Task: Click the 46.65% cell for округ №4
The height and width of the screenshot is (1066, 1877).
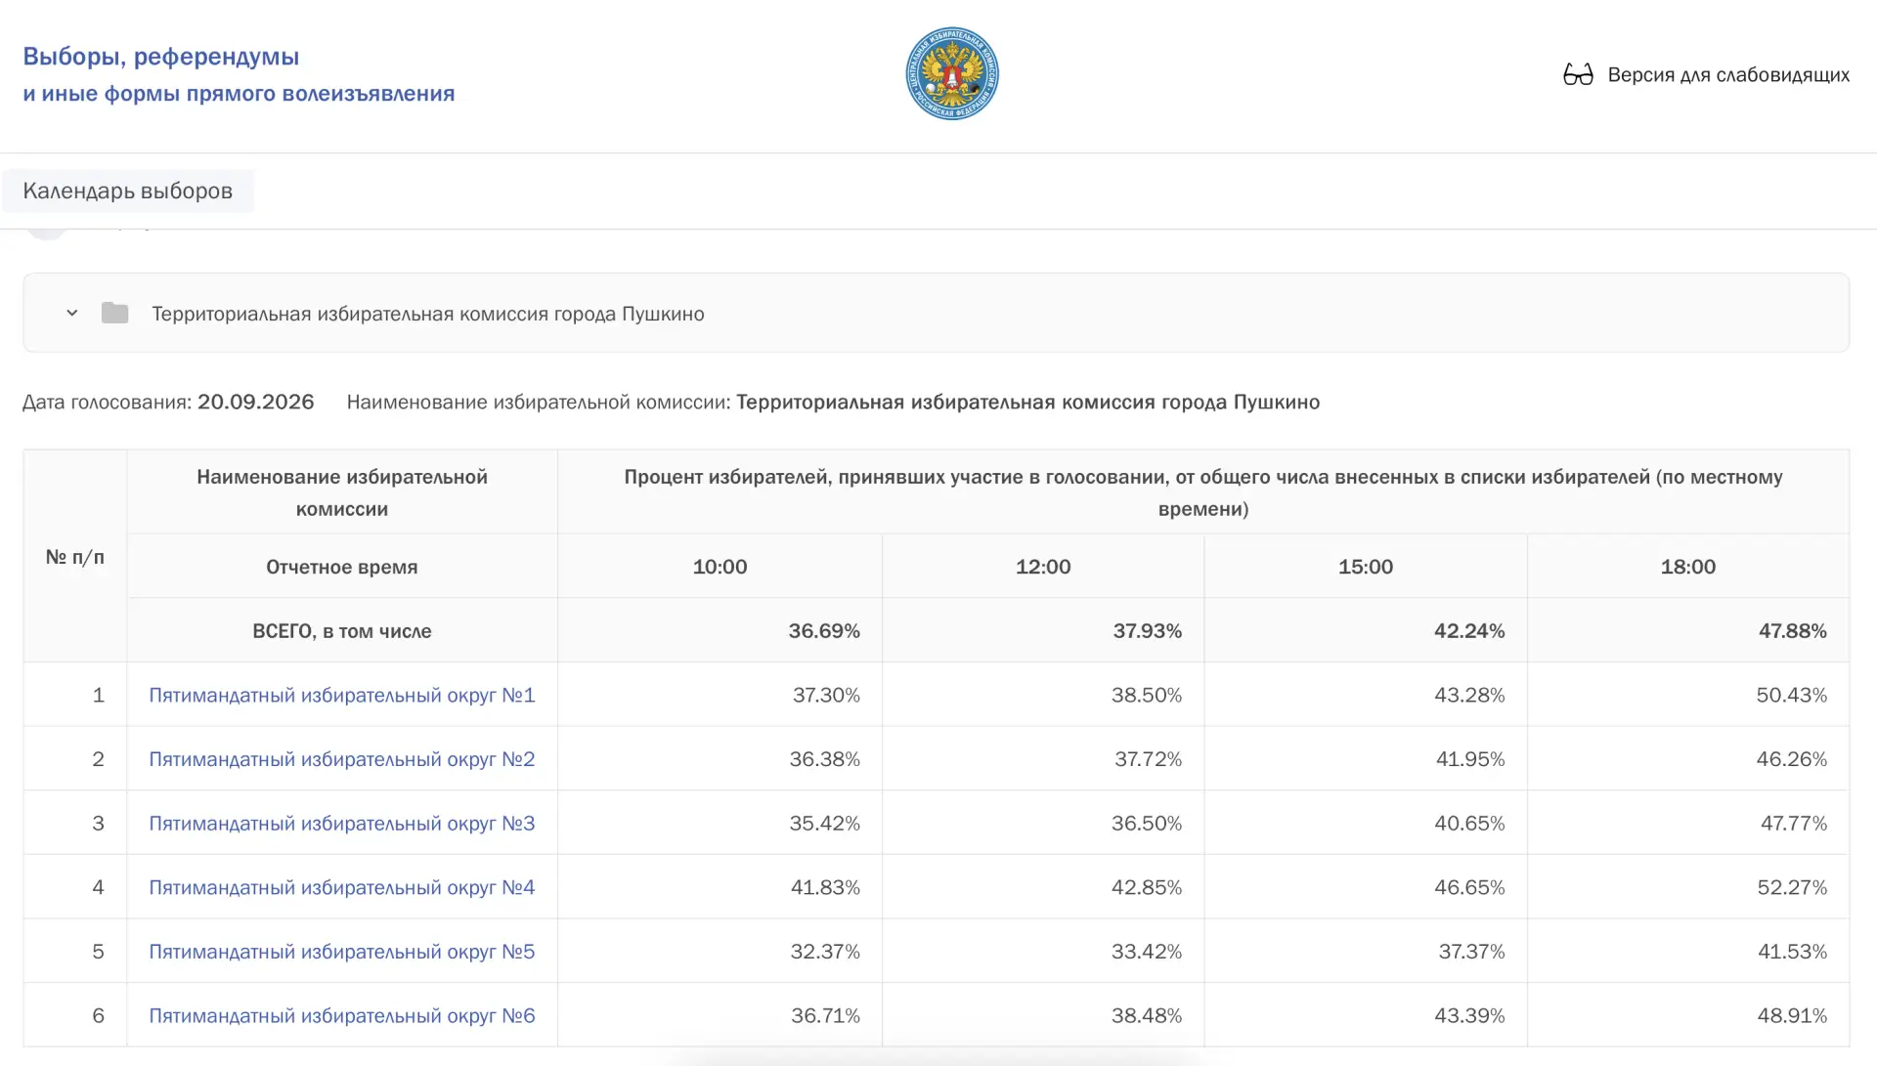Action: 1366,887
